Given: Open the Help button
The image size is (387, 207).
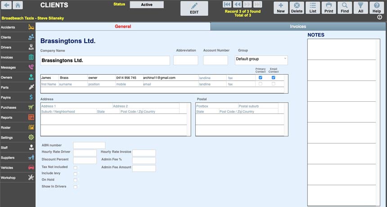Looking at the screenshot, I should point(376,8).
